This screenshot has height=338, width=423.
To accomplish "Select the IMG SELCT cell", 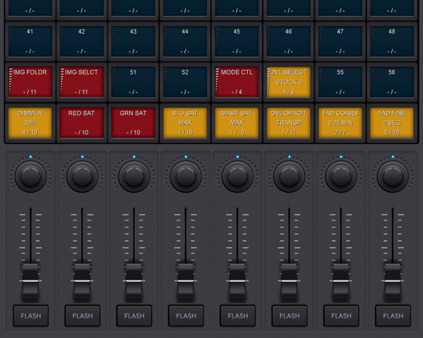I will tap(82, 82).
